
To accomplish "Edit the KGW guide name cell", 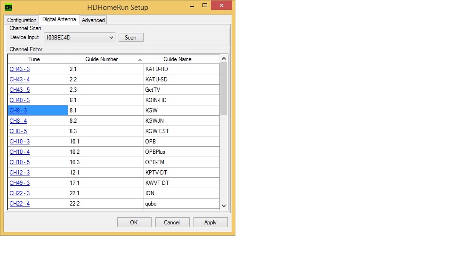I will coord(182,111).
